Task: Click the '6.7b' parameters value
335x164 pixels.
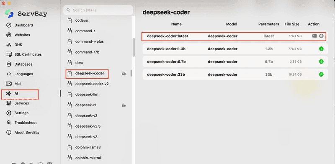Action: 269,62
